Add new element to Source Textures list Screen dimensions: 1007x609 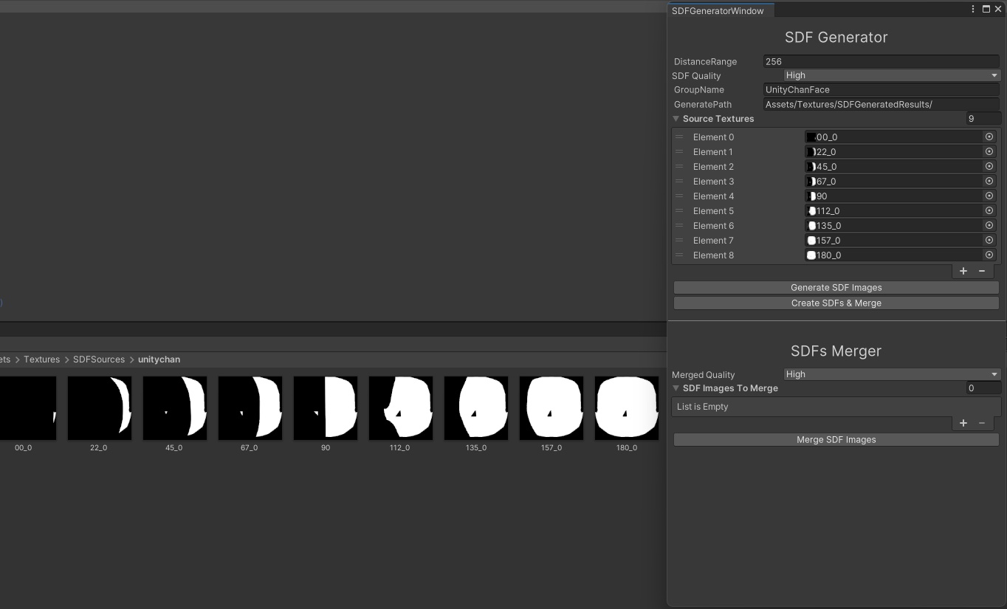[963, 271]
